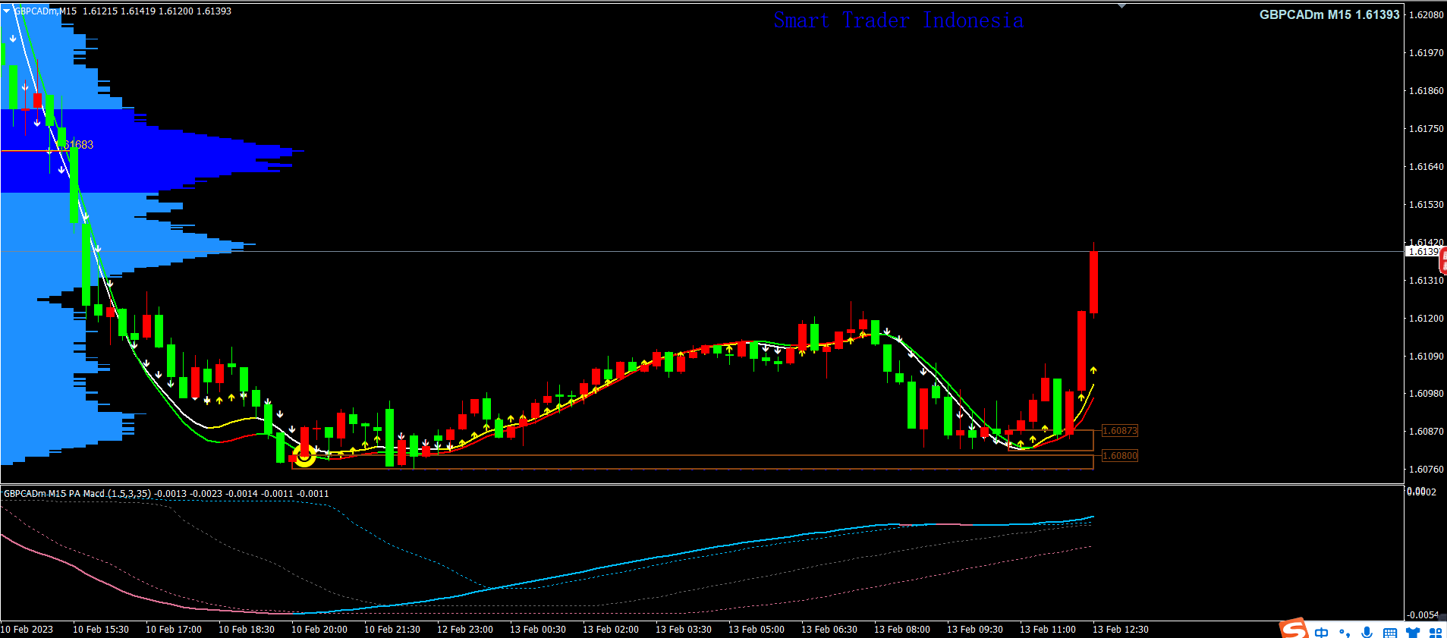The height and width of the screenshot is (638, 1447).
Task: Click the GBPCADm,M15 OHLC title text
Action: pyautogui.click(x=123, y=11)
